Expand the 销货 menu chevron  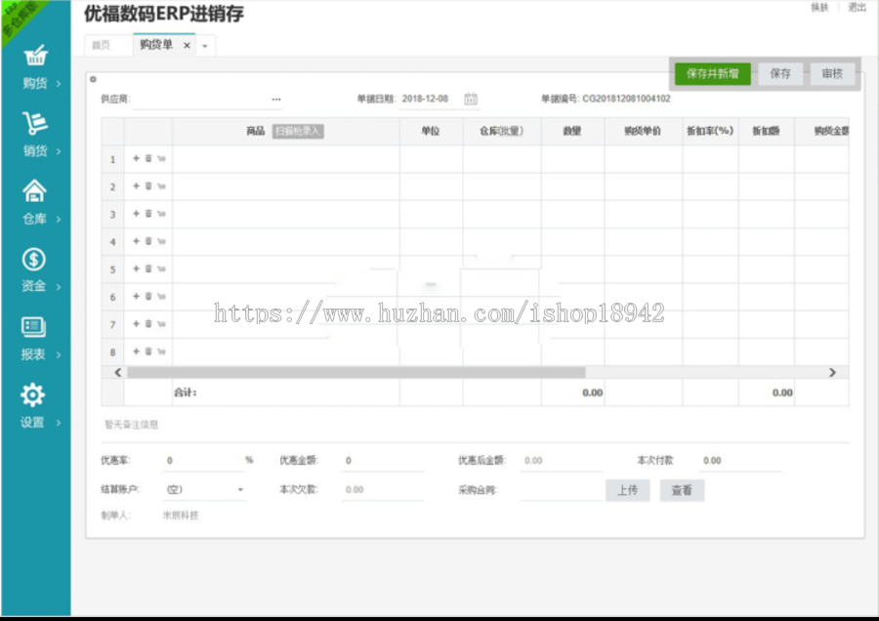59,151
